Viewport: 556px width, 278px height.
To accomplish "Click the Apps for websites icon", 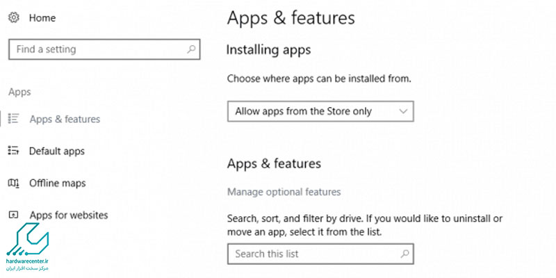I will tap(13, 215).
